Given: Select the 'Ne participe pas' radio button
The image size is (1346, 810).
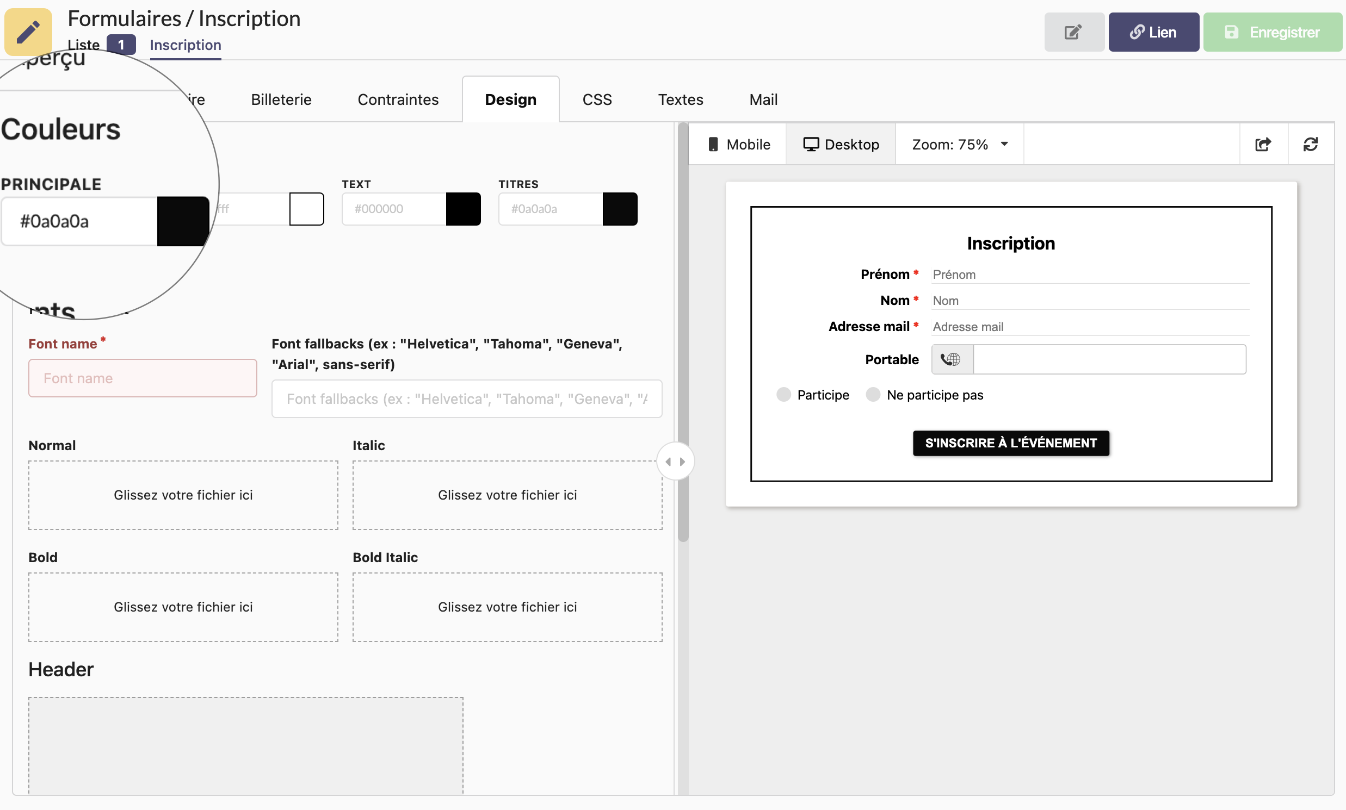Looking at the screenshot, I should pyautogui.click(x=872, y=395).
